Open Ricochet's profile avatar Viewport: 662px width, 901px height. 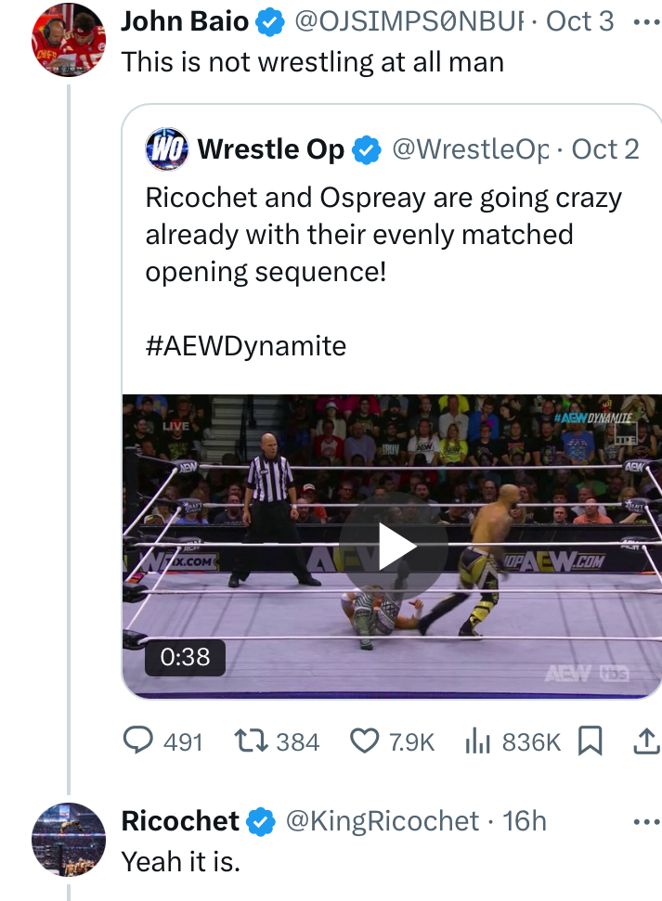tap(69, 839)
